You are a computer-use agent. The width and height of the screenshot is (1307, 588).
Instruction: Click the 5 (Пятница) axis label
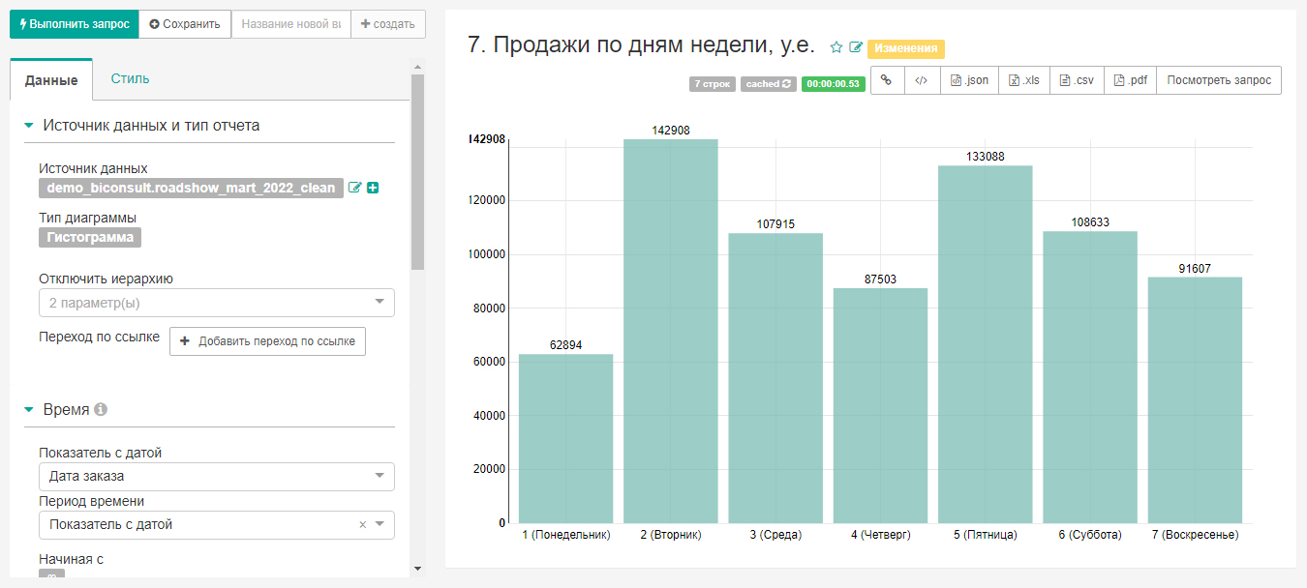tap(986, 535)
